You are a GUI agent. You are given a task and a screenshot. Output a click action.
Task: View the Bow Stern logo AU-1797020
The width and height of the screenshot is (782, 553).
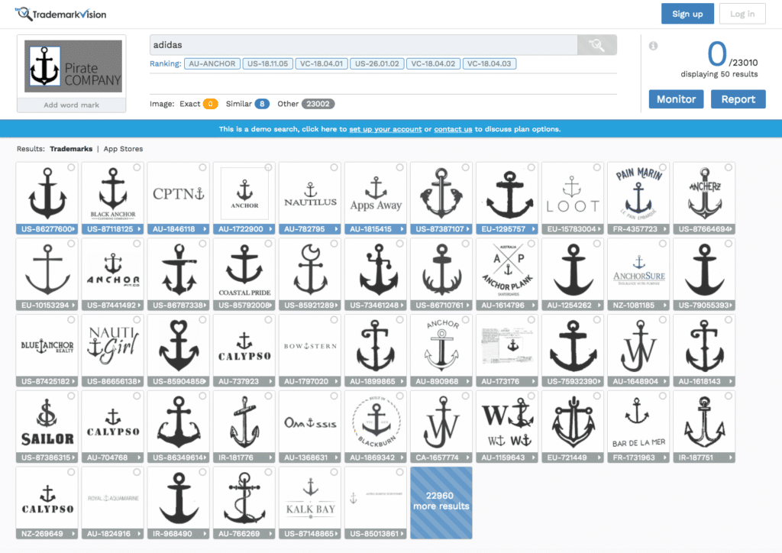point(310,346)
